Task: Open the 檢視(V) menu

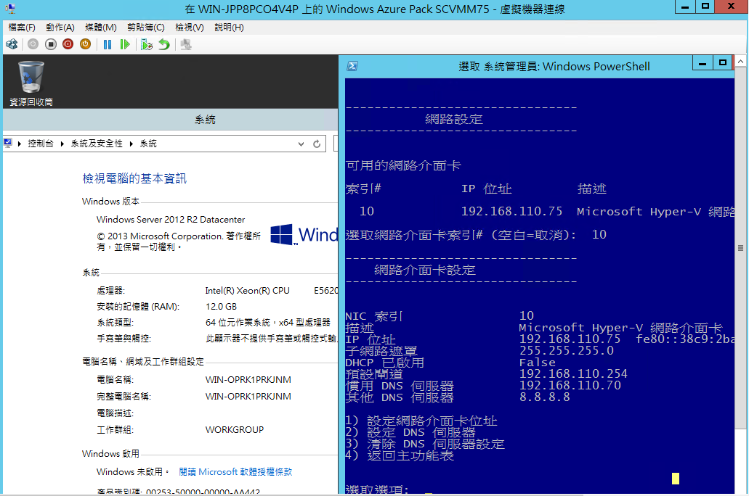Action: (190, 28)
